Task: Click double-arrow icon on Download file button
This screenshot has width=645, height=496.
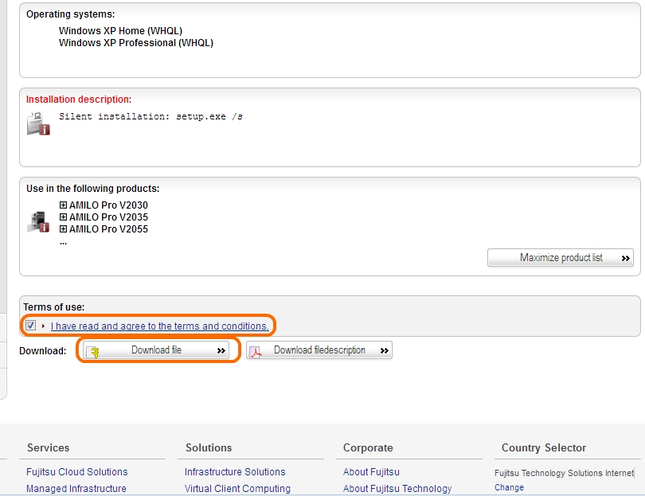Action: [221, 350]
